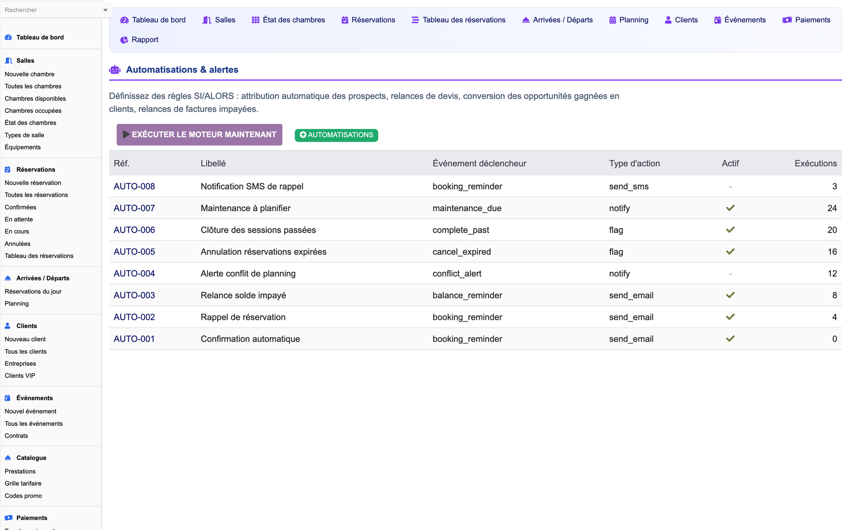Open Chambres disponibles in the sidebar
The image size is (849, 530).
[x=35, y=99]
